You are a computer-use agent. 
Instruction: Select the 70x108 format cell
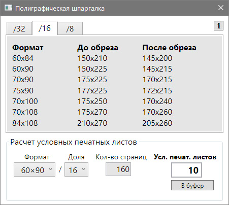click(x=25, y=112)
